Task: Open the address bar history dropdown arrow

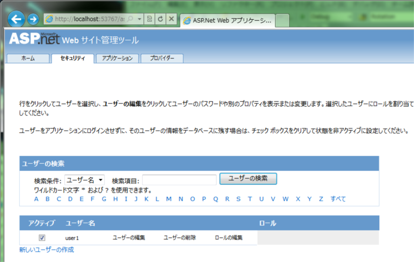Action: point(139,19)
